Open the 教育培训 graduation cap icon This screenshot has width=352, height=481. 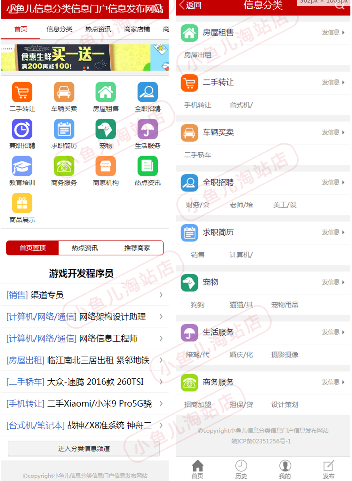click(22, 166)
